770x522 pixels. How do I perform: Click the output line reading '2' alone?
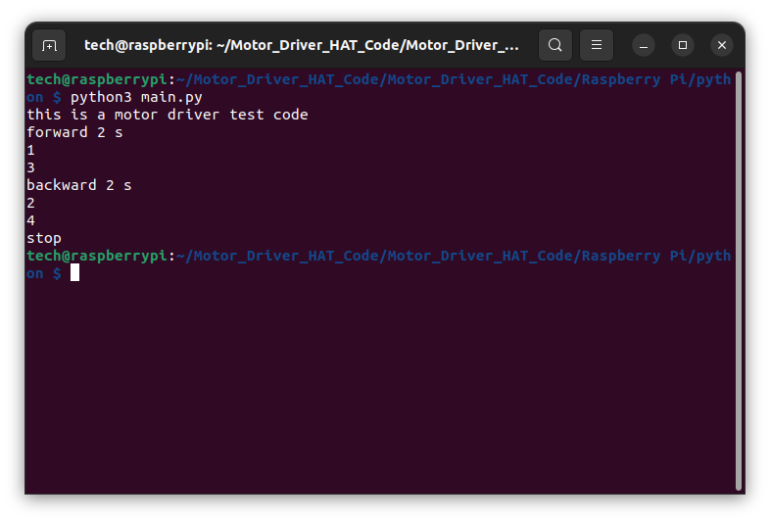(31, 203)
